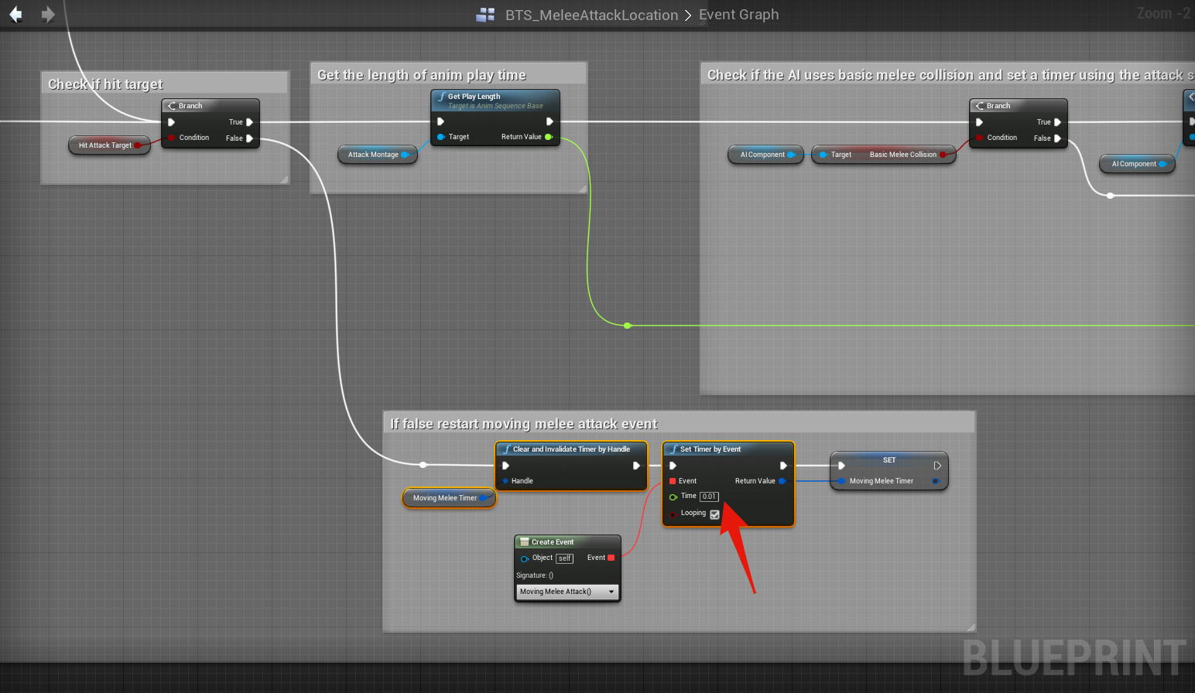Click the back navigation arrow
The width and height of the screenshot is (1195, 693).
coord(15,15)
